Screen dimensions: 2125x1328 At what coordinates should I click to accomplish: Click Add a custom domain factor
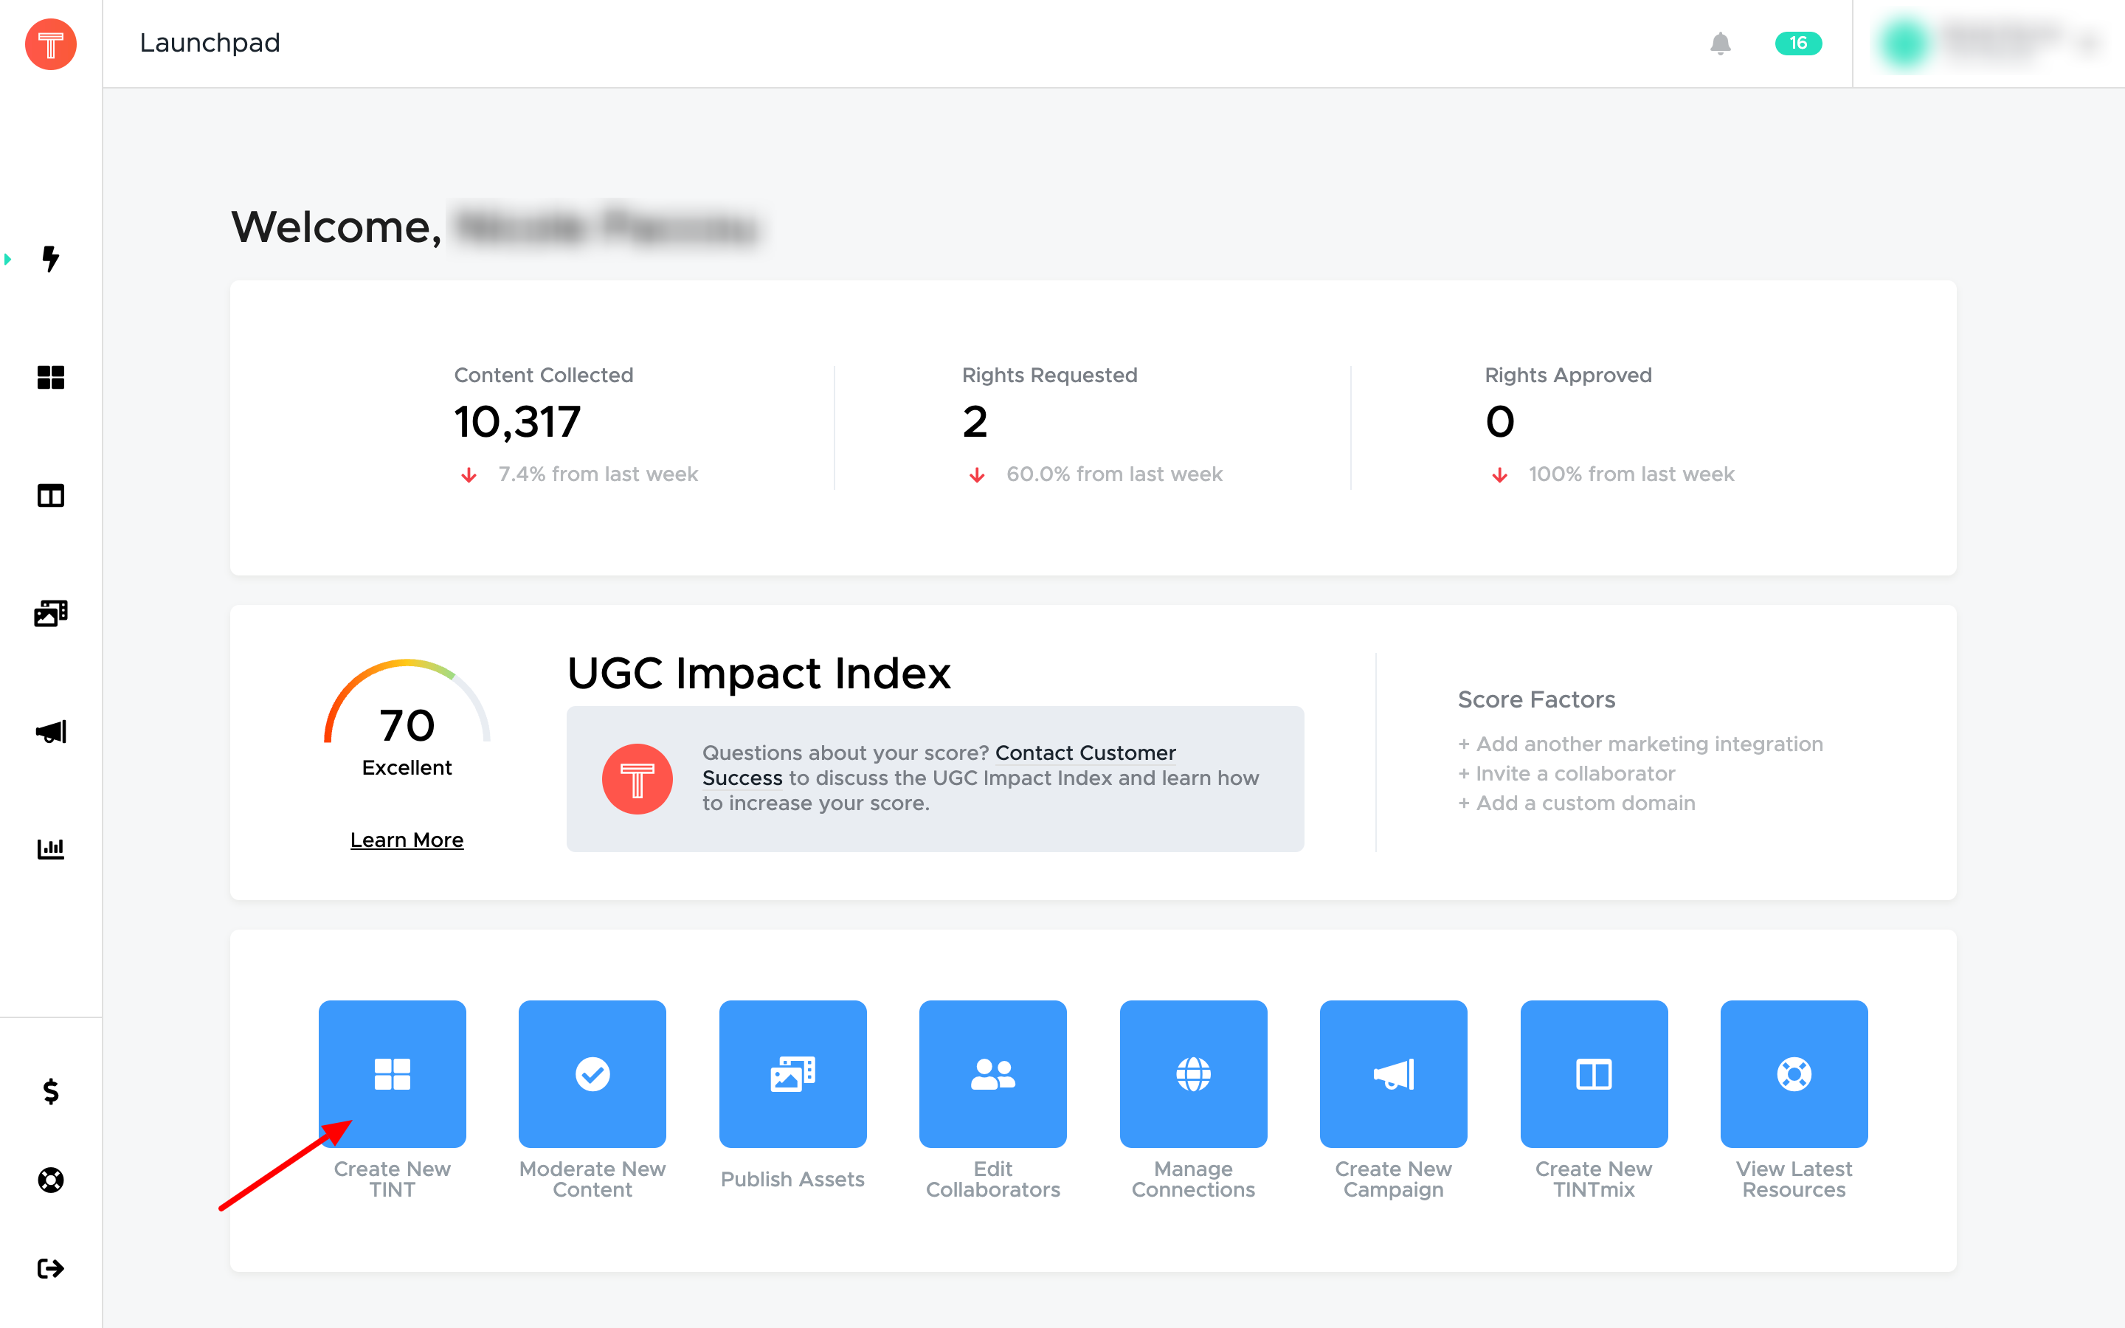1576,803
